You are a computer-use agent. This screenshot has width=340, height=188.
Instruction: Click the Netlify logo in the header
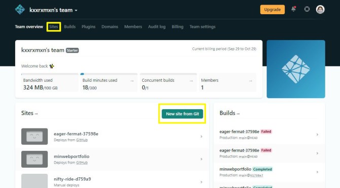coord(20,10)
